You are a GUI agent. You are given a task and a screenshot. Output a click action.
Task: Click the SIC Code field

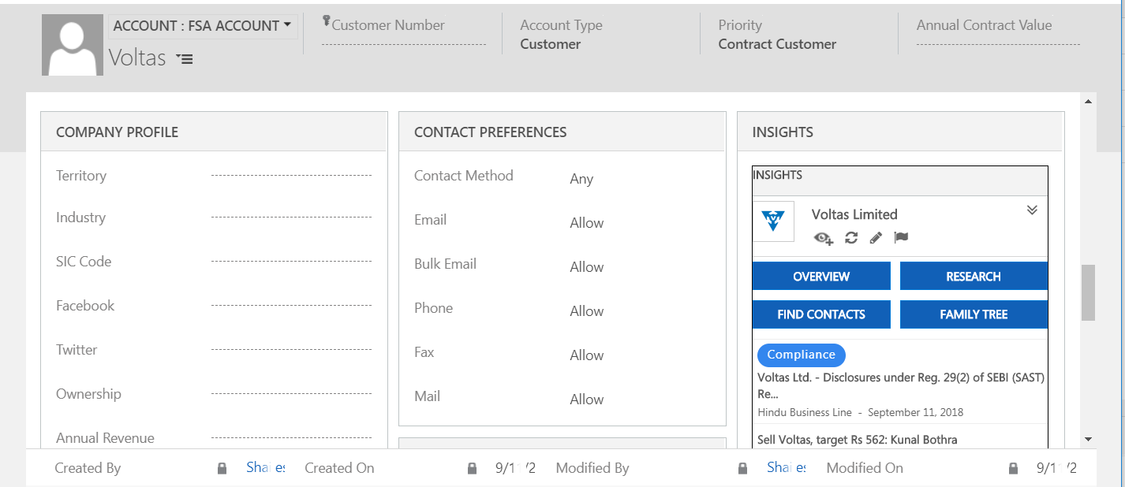[x=291, y=262]
